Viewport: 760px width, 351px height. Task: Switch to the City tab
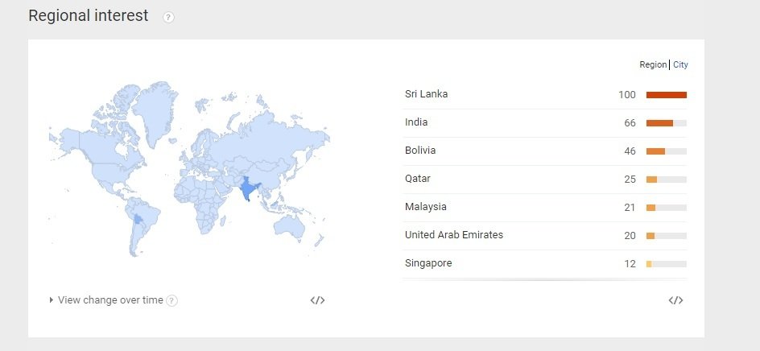point(680,64)
